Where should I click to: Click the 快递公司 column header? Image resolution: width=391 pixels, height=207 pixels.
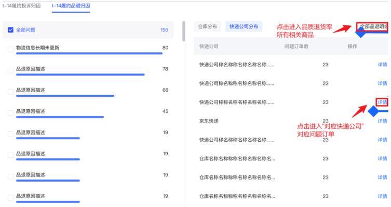(209, 46)
